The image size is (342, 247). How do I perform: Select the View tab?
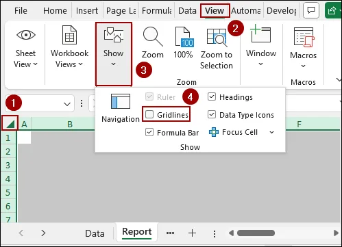tap(215, 10)
